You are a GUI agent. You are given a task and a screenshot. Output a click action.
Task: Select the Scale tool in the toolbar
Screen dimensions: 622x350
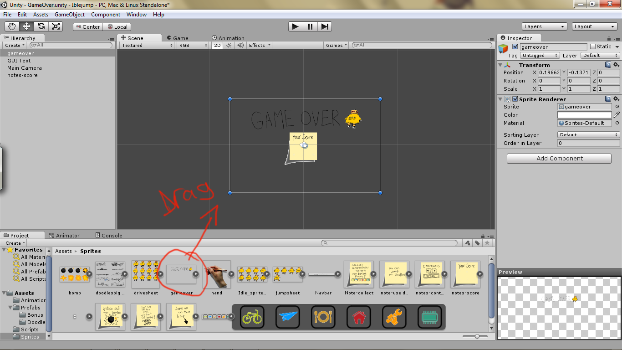[x=56, y=26]
